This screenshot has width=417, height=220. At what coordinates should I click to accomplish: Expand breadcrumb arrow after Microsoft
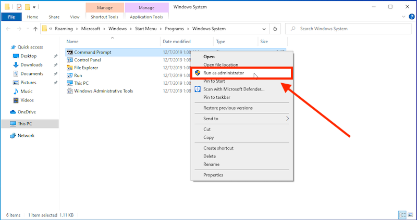[x=104, y=29]
